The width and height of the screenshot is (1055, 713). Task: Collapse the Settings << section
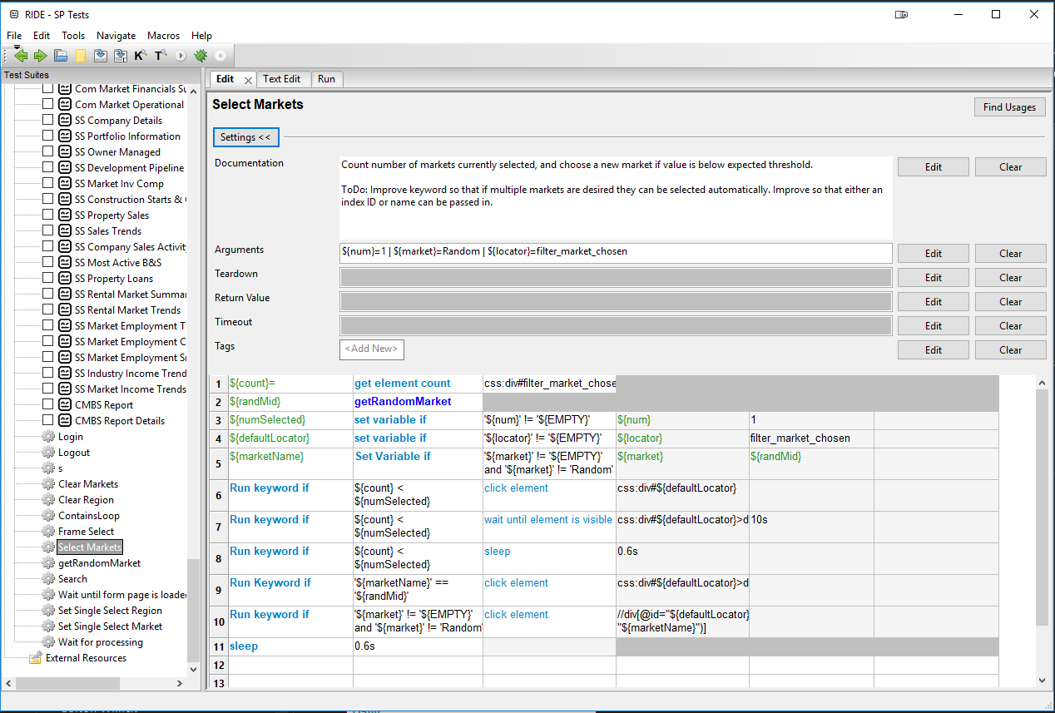[246, 137]
